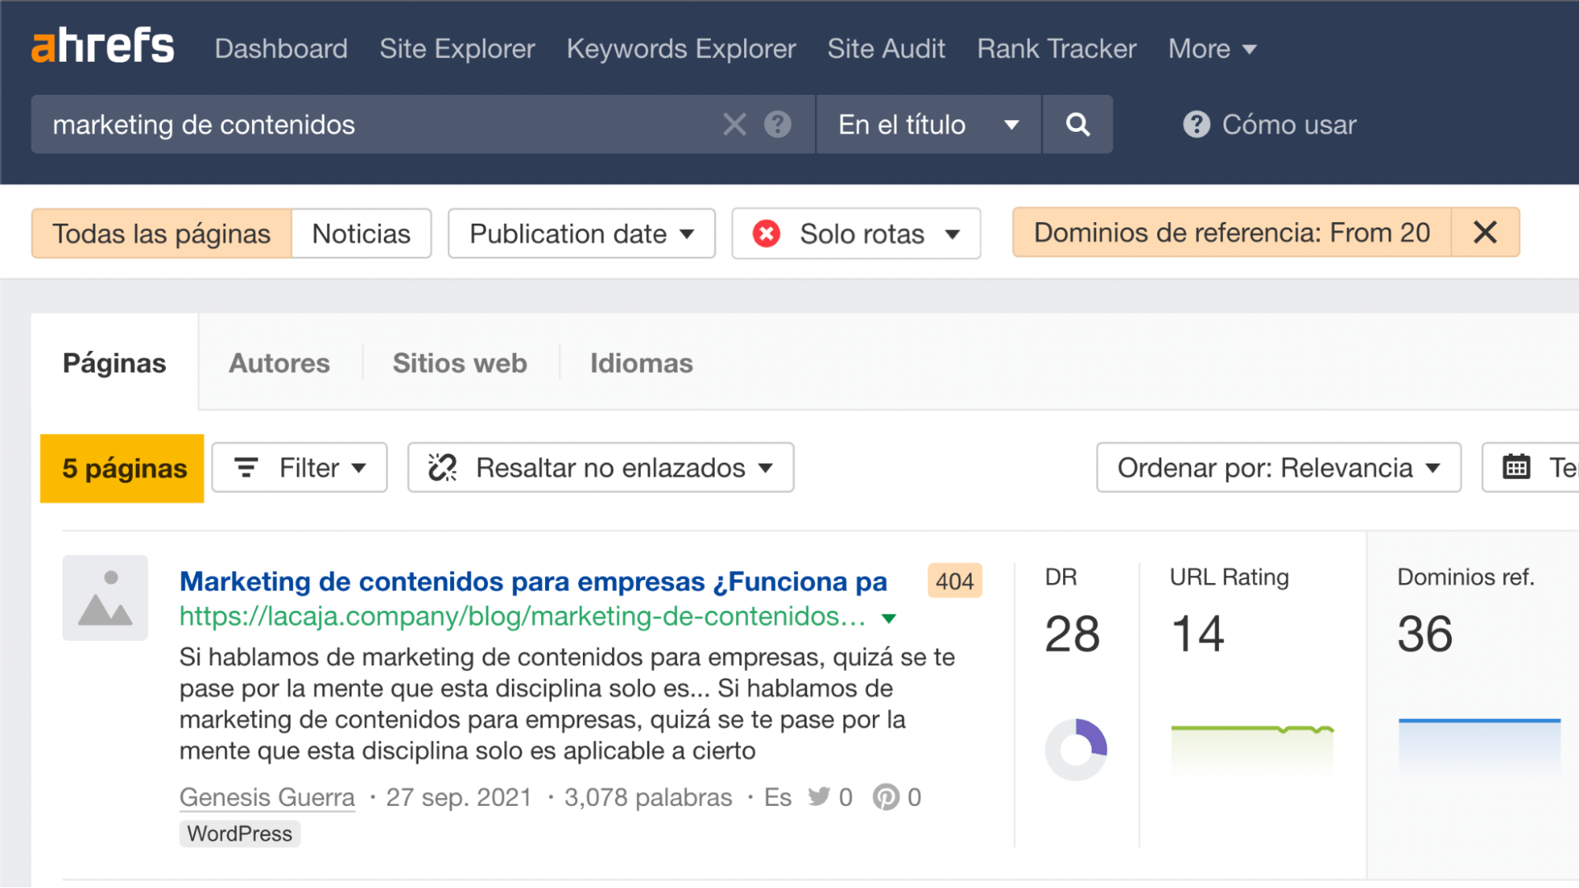
Task: Click the red icon on the Solo rotas filter
Action: click(x=765, y=233)
